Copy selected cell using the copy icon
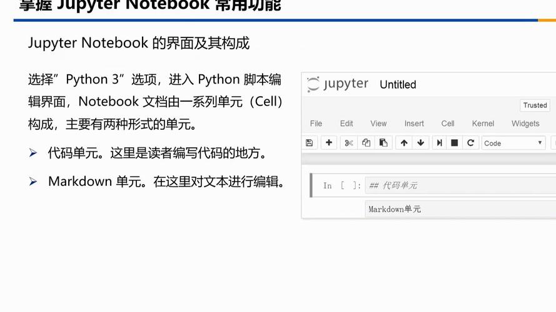 click(x=366, y=143)
